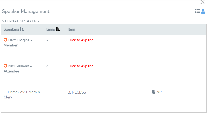
Task: Open Nici Sullivan 'Click to expand' link
Action: (x=81, y=66)
